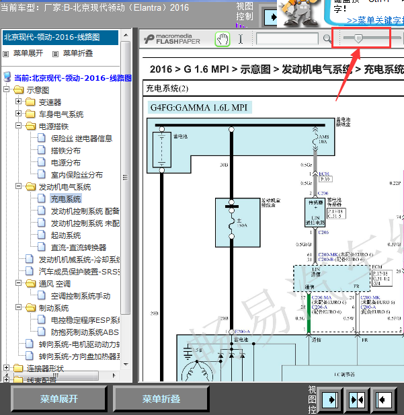
Task: Click the list icon before 菜单折叠 link
Action: (x=55, y=54)
